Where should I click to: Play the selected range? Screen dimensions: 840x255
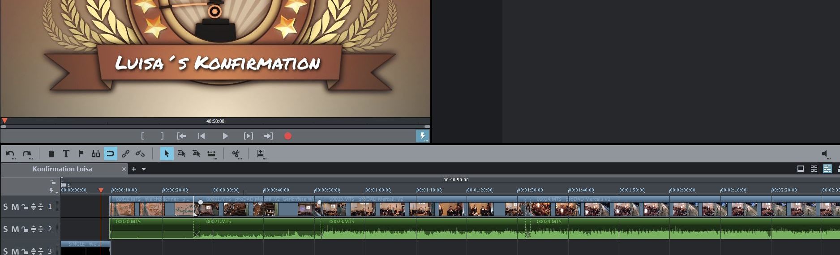[248, 136]
